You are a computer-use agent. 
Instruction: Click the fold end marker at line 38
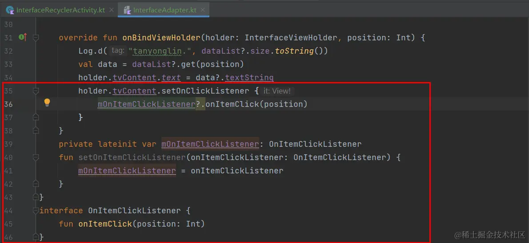coord(36,130)
